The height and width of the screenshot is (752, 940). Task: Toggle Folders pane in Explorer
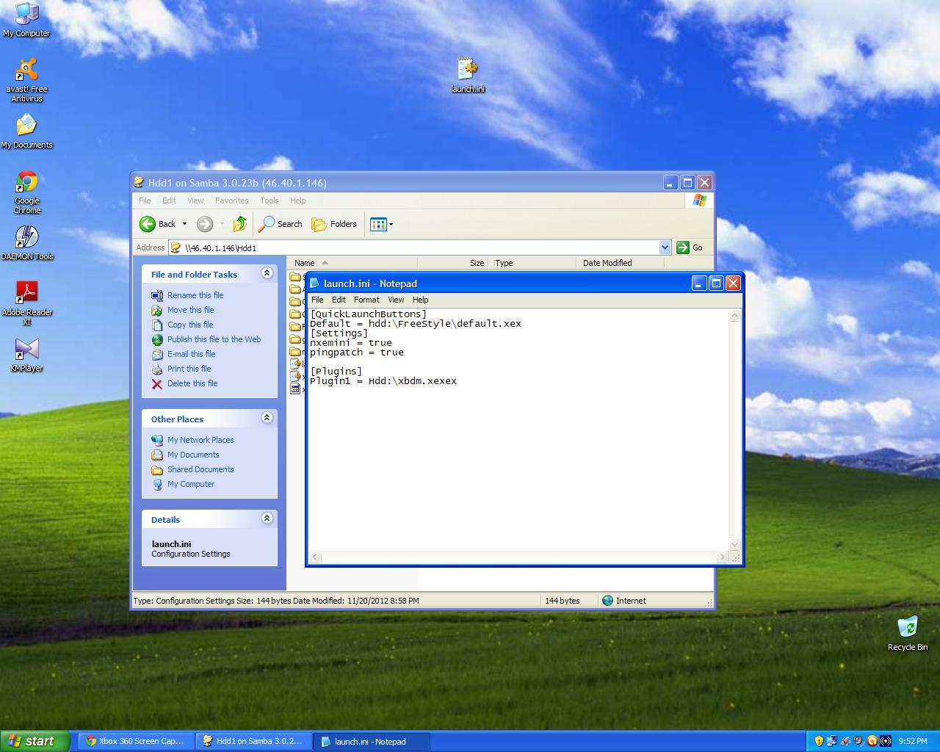coord(334,224)
